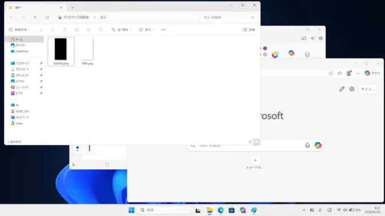The image size is (385, 216).
Task: Open Microsoft Store from taskbar
Action: (231, 210)
